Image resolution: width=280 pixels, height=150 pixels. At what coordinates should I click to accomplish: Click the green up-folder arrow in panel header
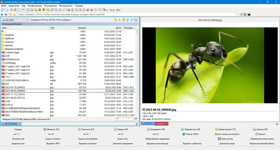click(x=124, y=20)
